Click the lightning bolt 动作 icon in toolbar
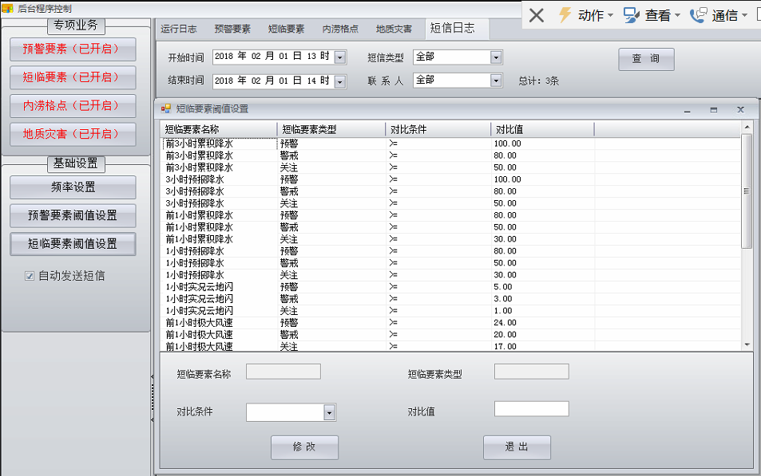 (564, 16)
